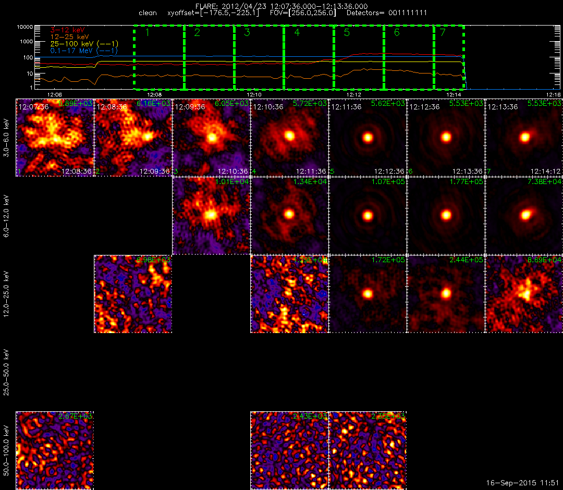Image resolution: width=563 pixels, height=490 pixels.
Task: Click interval 3 marker in the light curve
Action: point(247,32)
